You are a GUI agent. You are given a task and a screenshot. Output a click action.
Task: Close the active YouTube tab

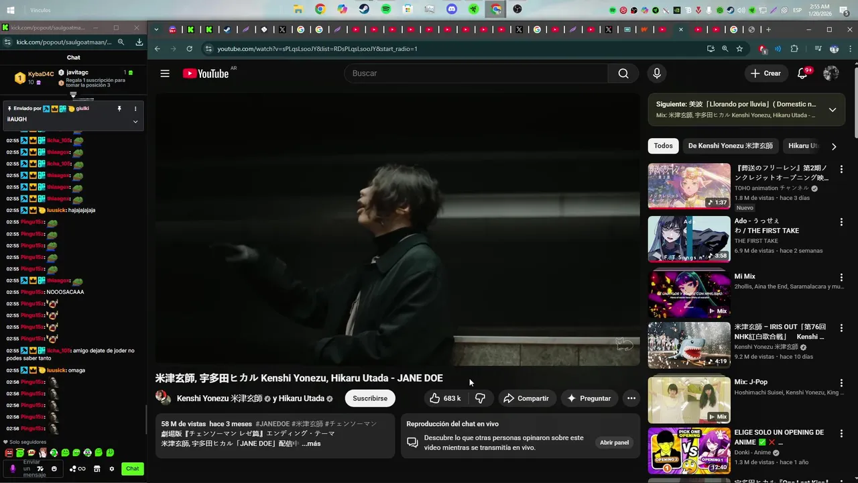[x=681, y=30]
